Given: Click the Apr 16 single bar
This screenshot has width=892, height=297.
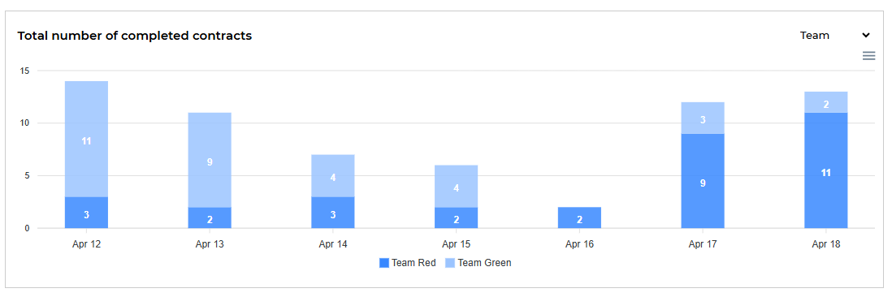Looking at the screenshot, I should pyautogui.click(x=580, y=217).
